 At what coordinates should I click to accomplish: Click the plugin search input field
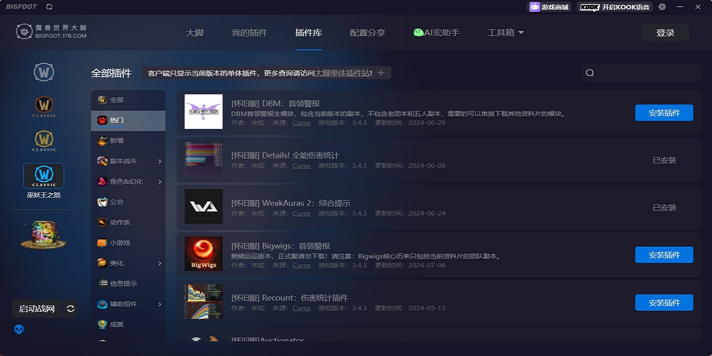coord(641,73)
